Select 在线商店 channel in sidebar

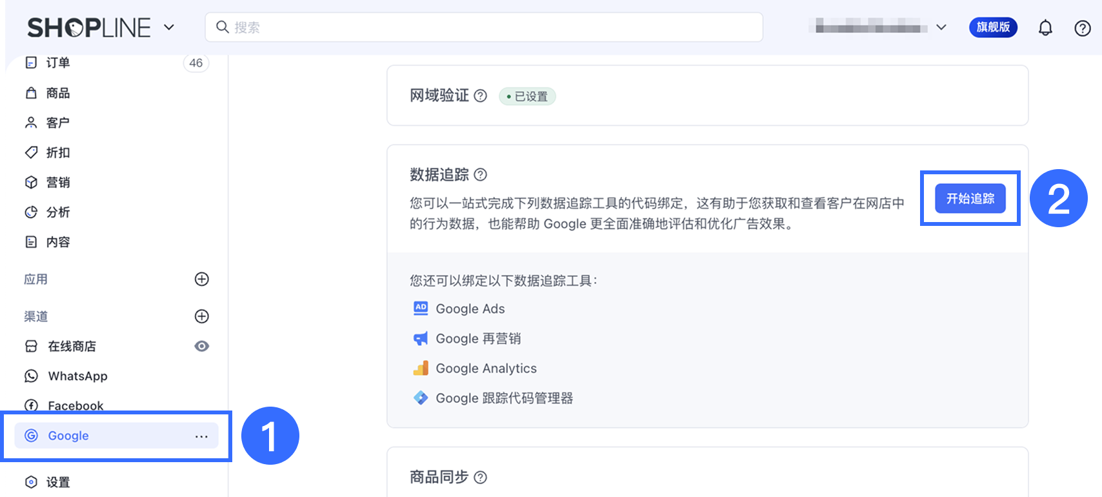coord(72,346)
